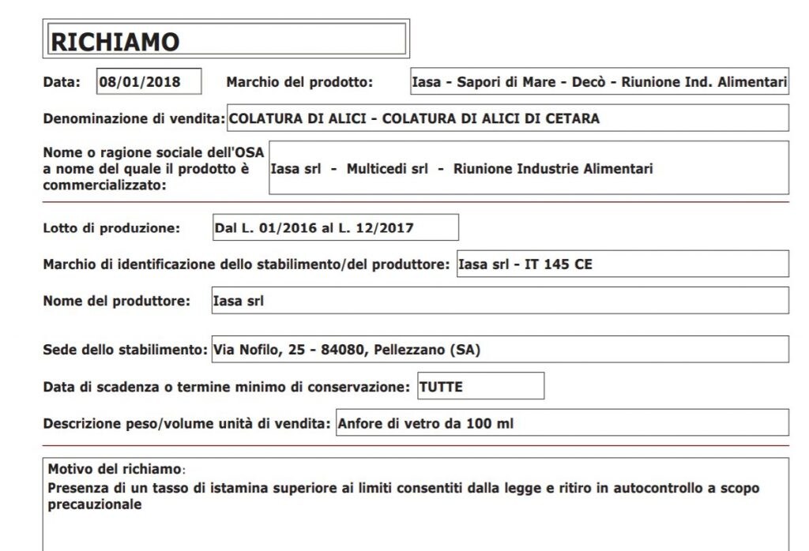Click field with Iasa srl - Multicedi srl
Viewport: 809px width, 551px height.
point(529,167)
